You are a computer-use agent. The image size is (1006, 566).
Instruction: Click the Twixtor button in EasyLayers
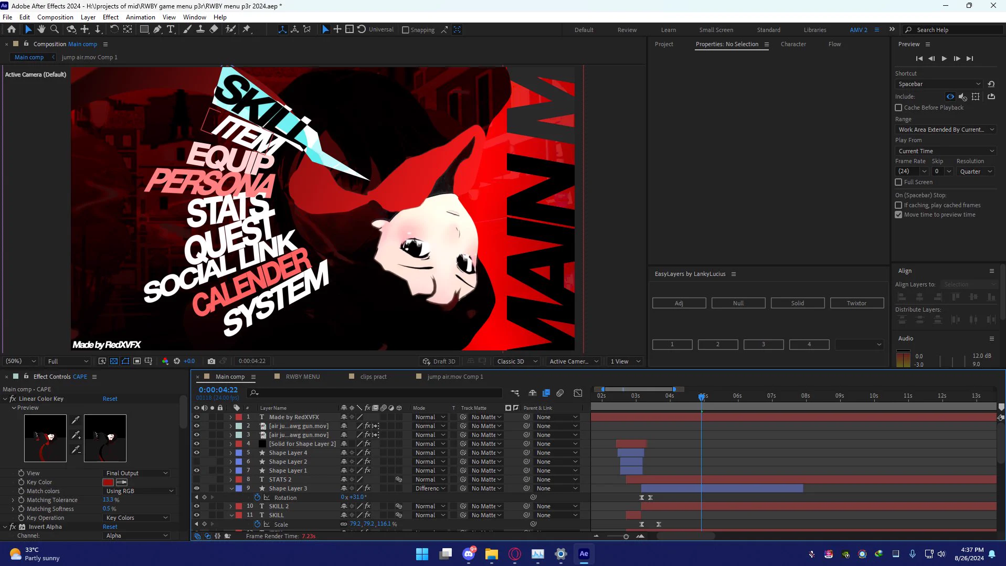[856, 303]
